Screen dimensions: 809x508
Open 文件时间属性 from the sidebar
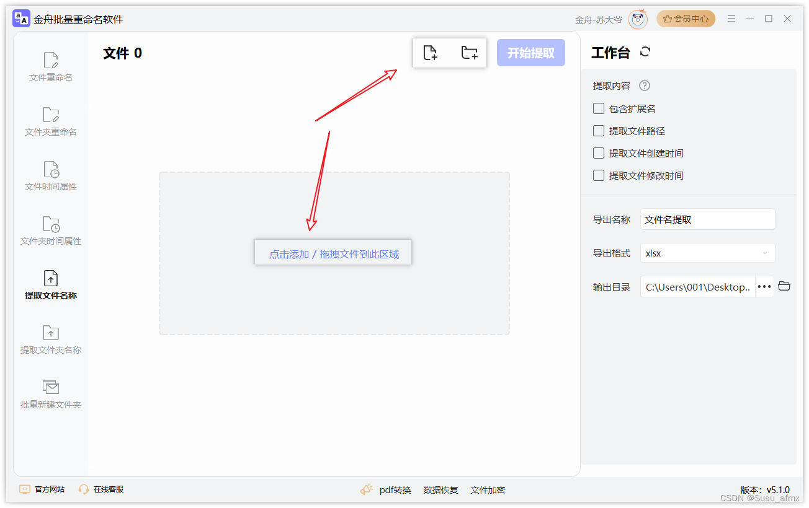point(51,177)
